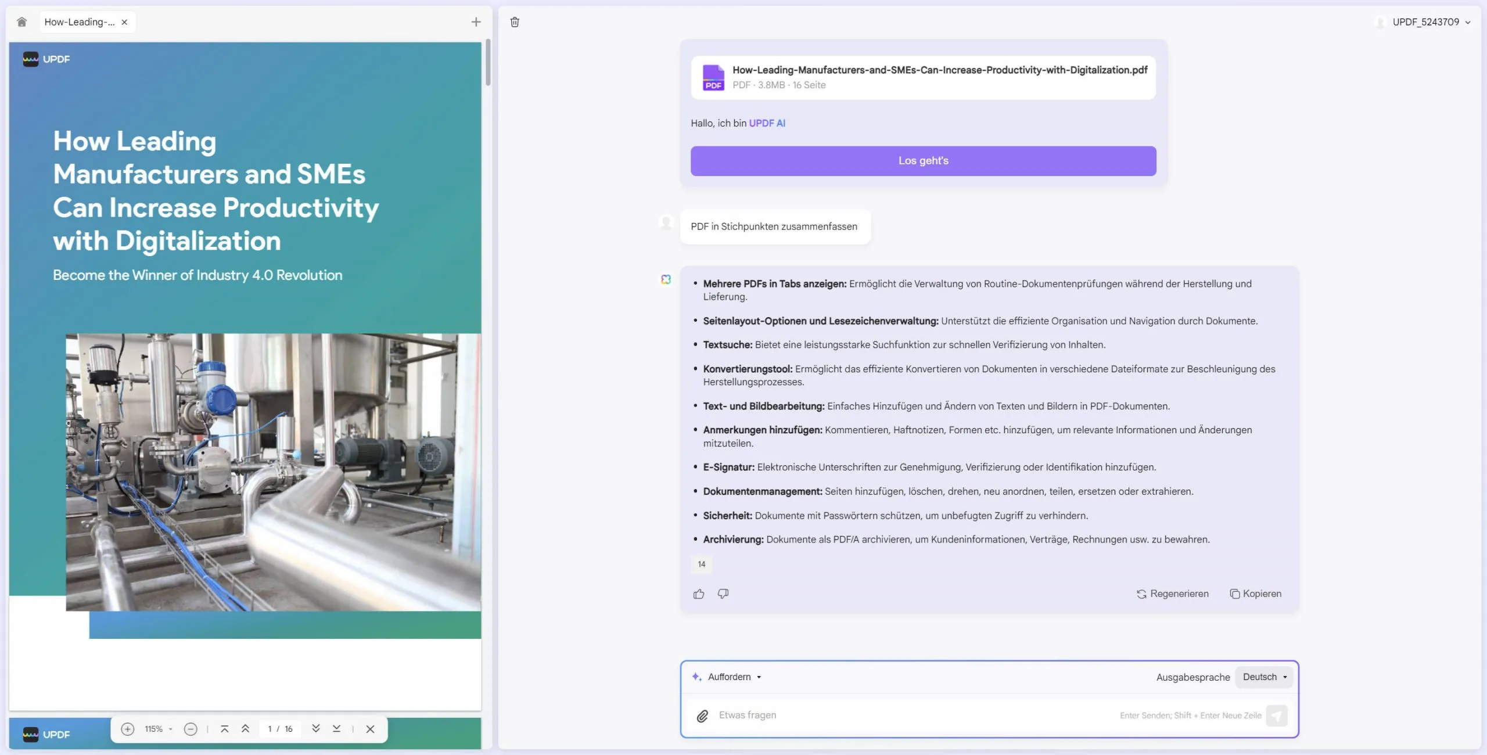The height and width of the screenshot is (755, 1487).
Task: Go to previous page arrow icon
Action: [245, 729]
